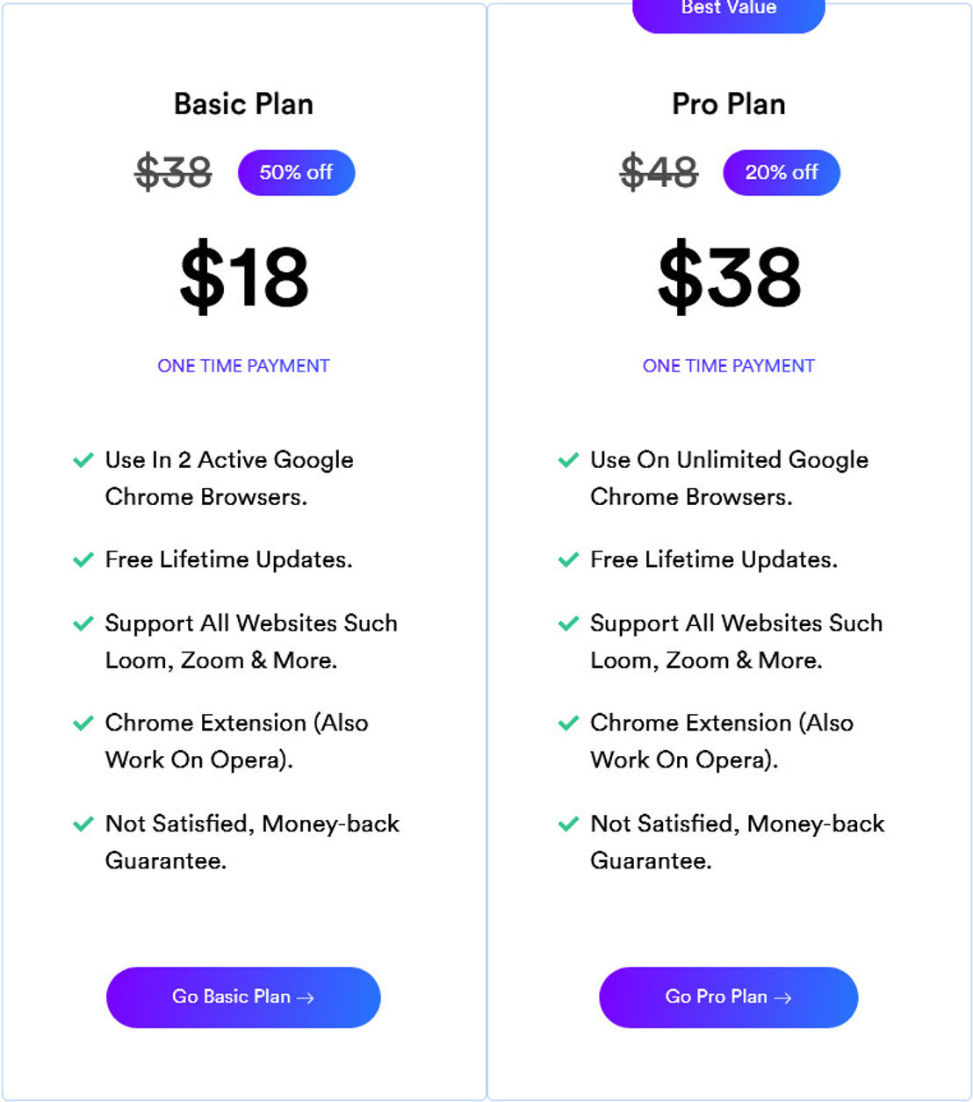
Task: Click ONE TIME PAYMENT under Pro Plan
Action: [729, 366]
